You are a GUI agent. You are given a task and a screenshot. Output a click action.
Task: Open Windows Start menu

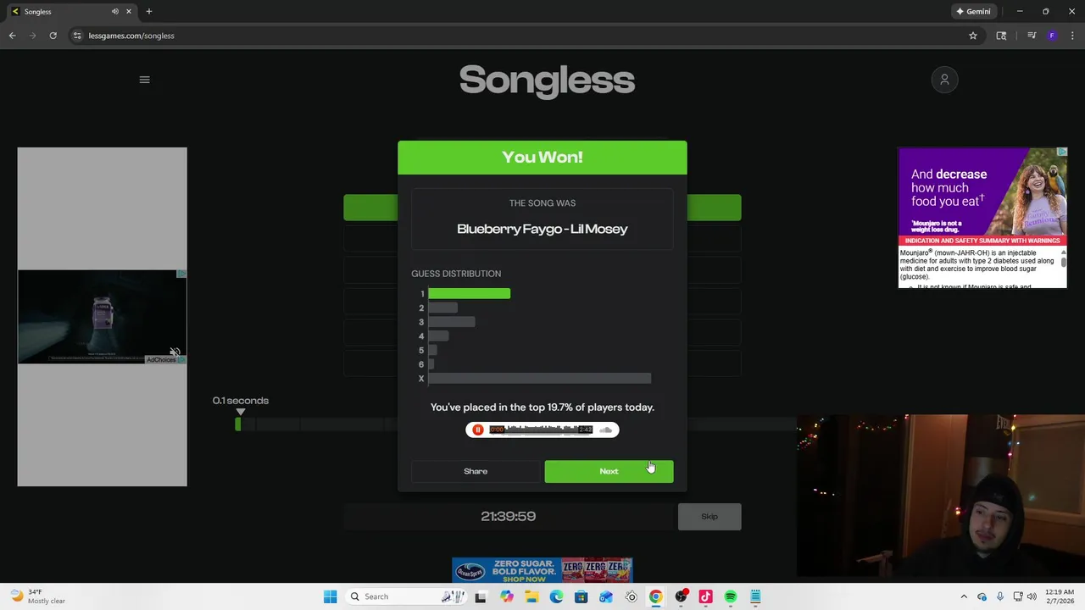(330, 596)
